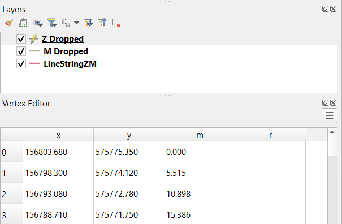Click x cell 156798.300
The width and height of the screenshot is (342, 224).
(58, 173)
